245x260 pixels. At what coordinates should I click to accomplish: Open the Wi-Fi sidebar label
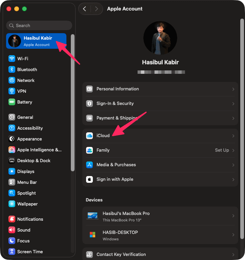click(x=23, y=59)
